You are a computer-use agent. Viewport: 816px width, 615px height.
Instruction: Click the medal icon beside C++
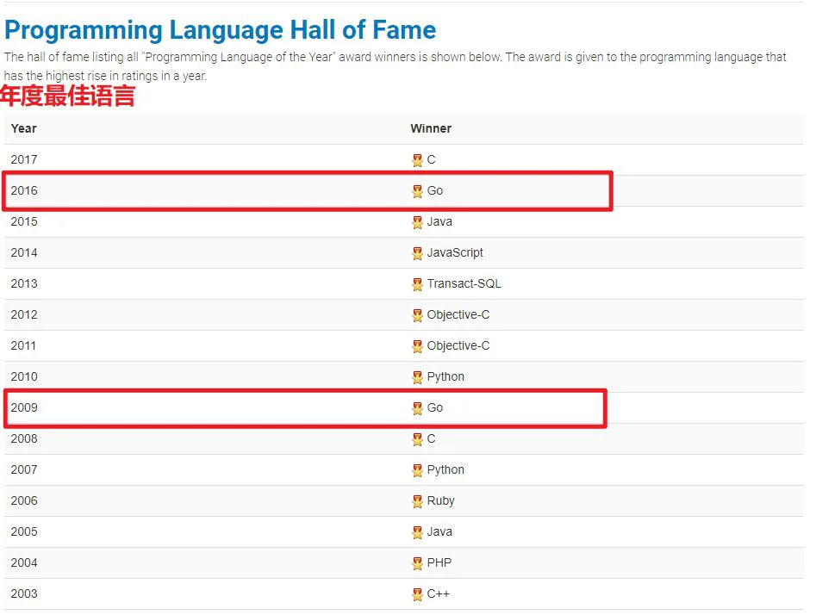coord(417,594)
